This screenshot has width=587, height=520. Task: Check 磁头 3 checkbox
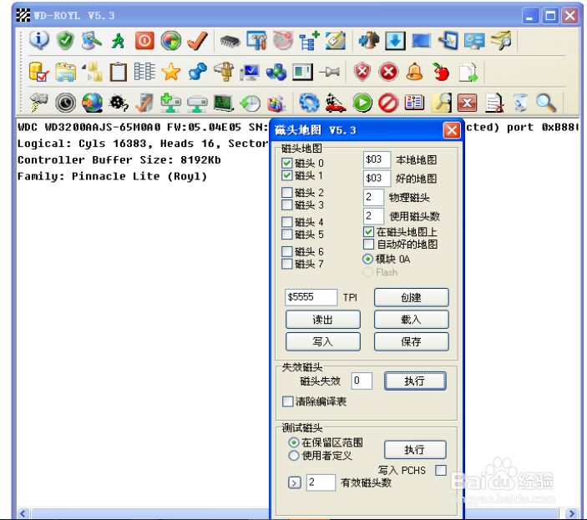[x=287, y=205]
